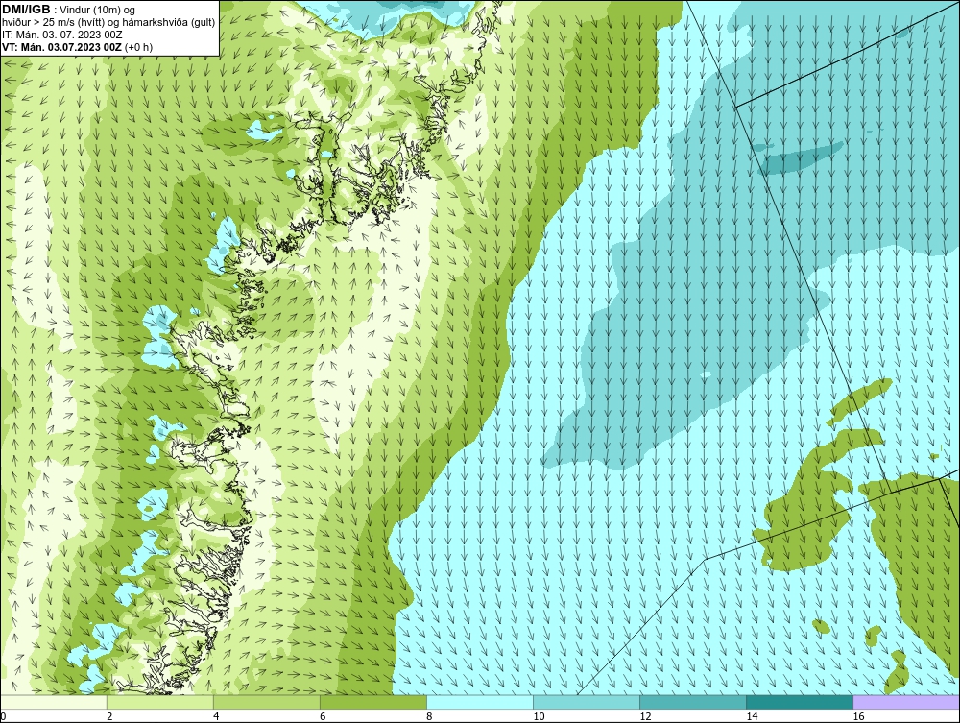Click the scale label 8

point(429,717)
